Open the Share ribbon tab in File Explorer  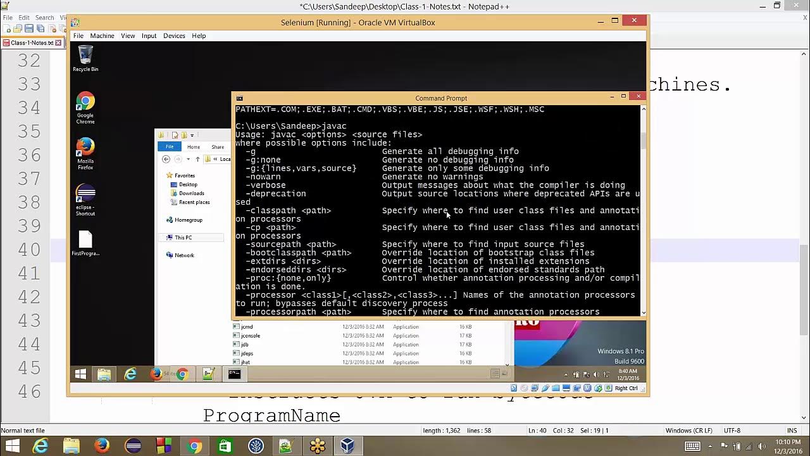point(218,146)
